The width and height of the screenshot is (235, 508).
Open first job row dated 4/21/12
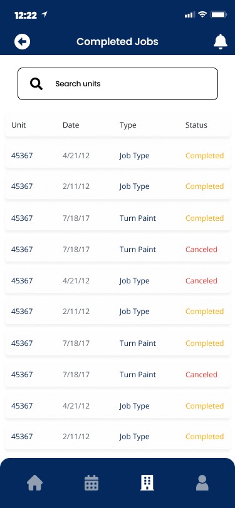click(118, 156)
